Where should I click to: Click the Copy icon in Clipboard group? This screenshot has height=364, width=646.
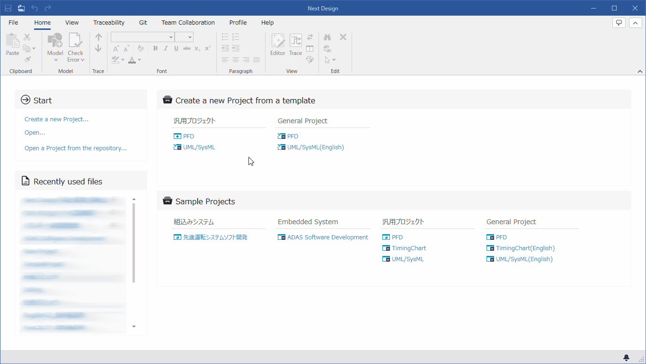(x=27, y=48)
